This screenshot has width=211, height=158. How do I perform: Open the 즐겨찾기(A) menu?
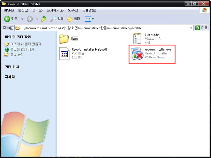click(x=55, y=10)
